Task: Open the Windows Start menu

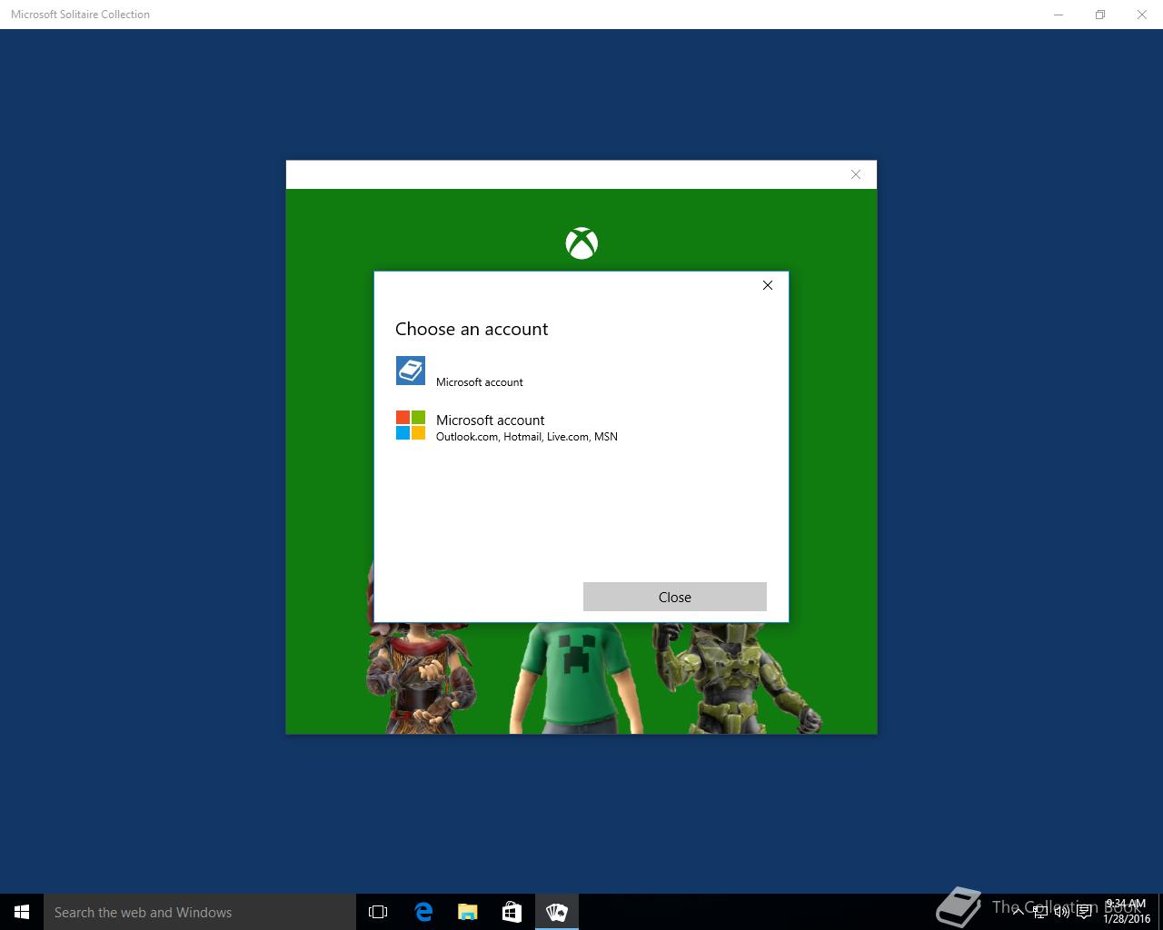Action: pyautogui.click(x=22, y=912)
